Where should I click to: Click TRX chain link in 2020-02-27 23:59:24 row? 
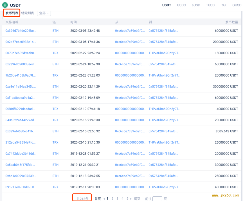coord(55,53)
